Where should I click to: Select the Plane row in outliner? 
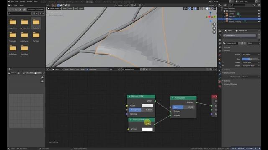click(x=240, y=19)
